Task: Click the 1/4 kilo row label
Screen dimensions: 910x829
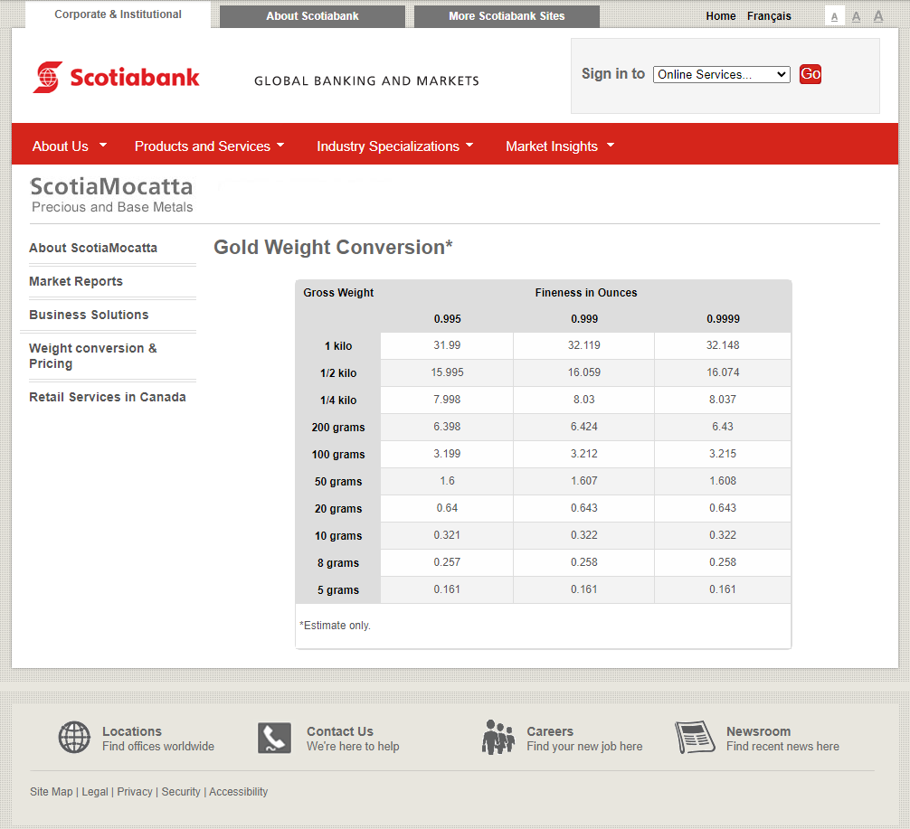Action: click(338, 400)
